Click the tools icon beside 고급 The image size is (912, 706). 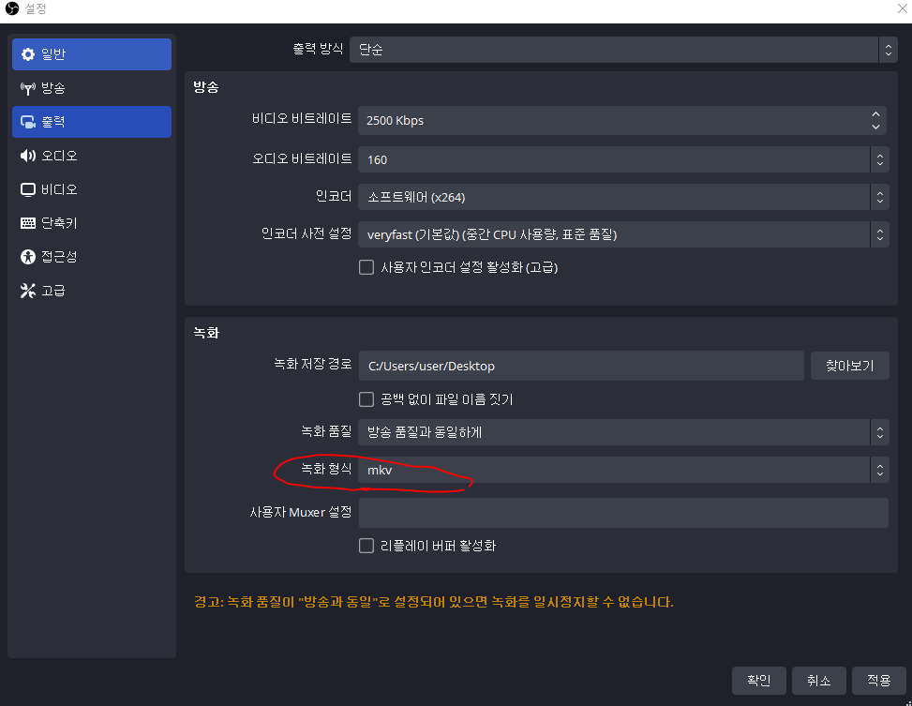tap(28, 291)
